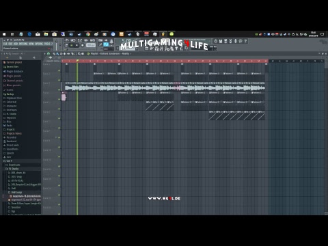
Task: Select the playlist playback speaker tool
Action: [83, 54]
